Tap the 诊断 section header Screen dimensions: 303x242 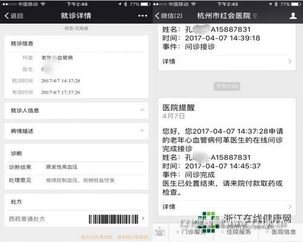pyautogui.click(x=16, y=153)
